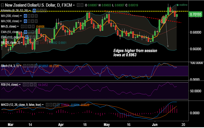
Task: Open Ichimoku indicator settings gear
Action: pyautogui.click(x=38, y=11)
